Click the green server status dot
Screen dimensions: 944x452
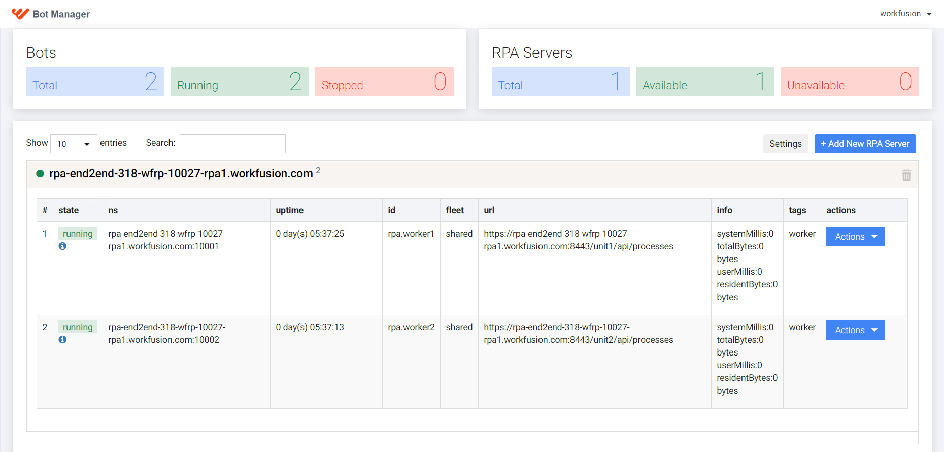(x=40, y=174)
